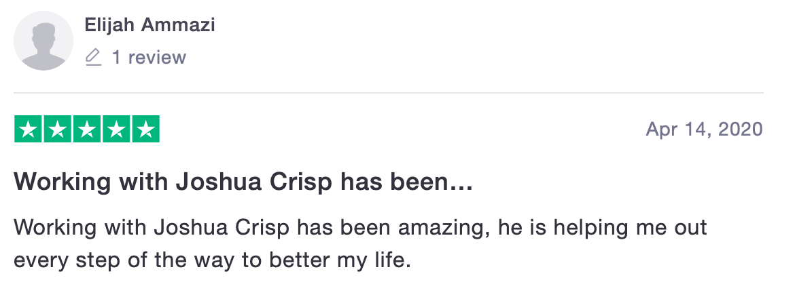795x297 pixels.
Task: Click the second green rating star
Action: [57, 130]
